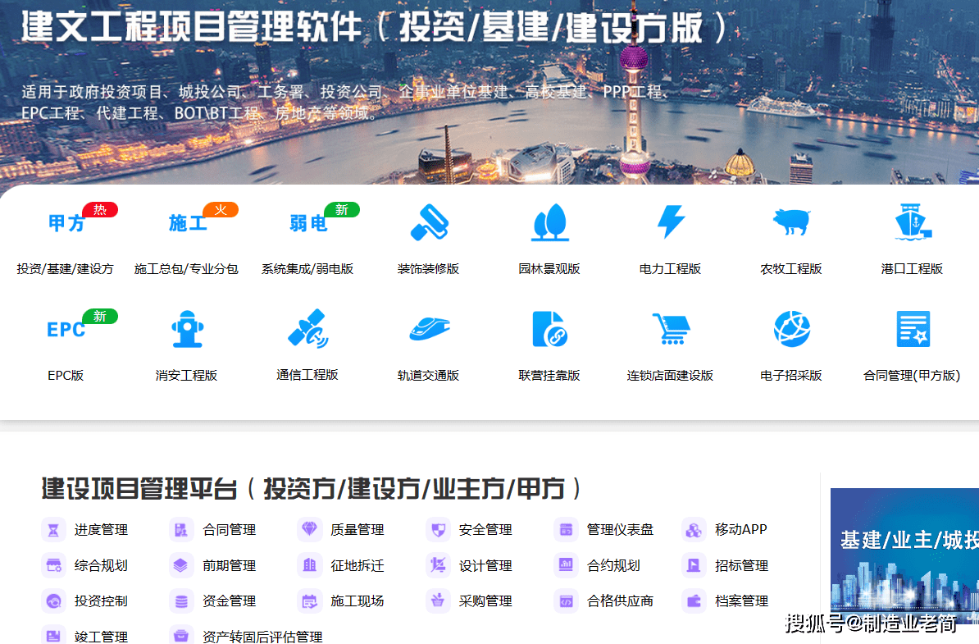The image size is (979, 644).
Task: Click the dashboard icon beside 管理仪表盘
Action: point(566,530)
